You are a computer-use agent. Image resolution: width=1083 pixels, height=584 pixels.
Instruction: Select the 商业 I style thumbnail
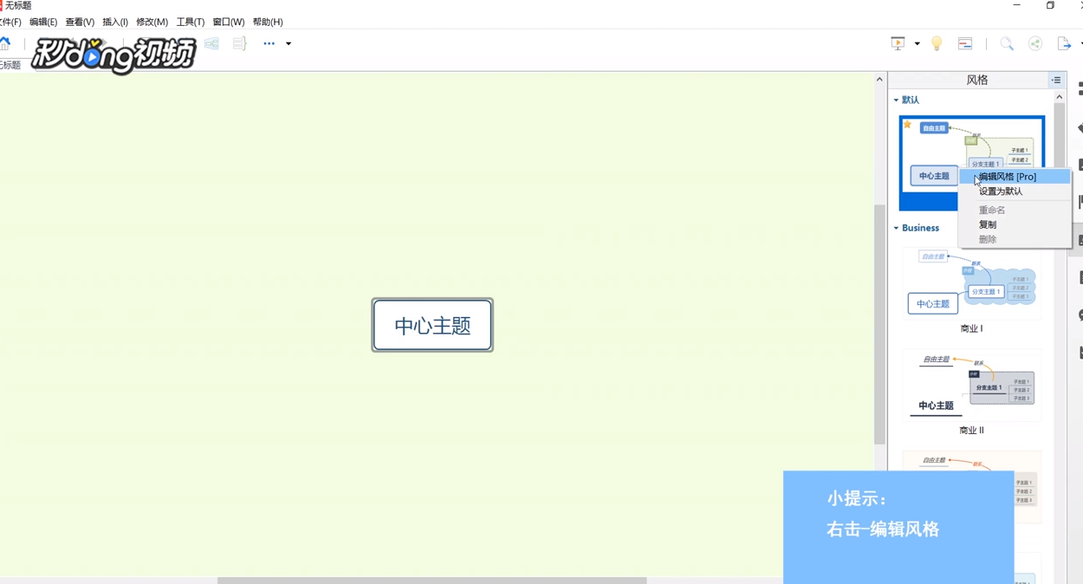970,286
